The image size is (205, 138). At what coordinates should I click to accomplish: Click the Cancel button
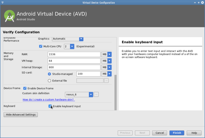pyautogui.click(x=160, y=133)
